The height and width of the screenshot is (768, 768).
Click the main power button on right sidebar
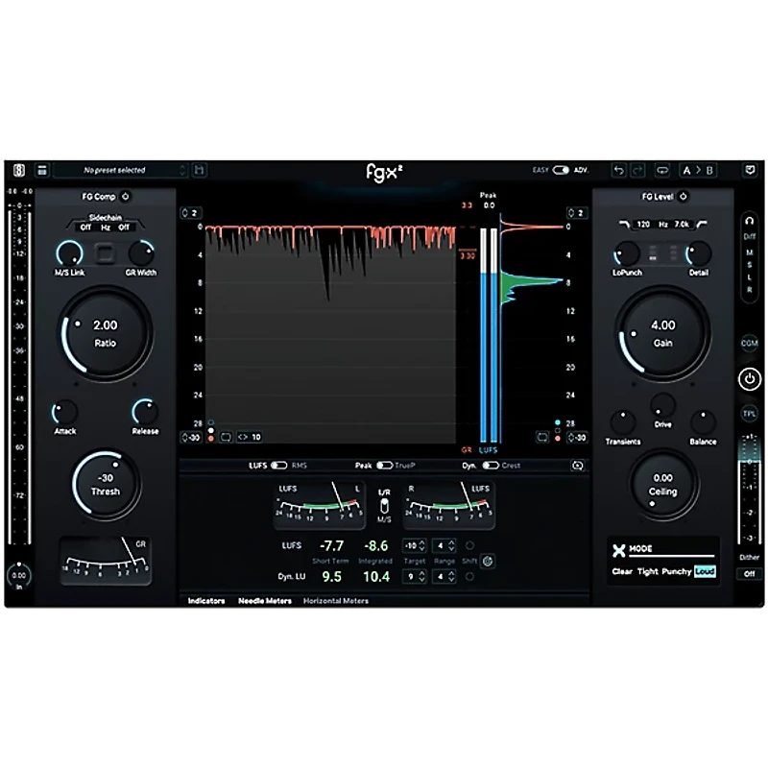click(748, 376)
